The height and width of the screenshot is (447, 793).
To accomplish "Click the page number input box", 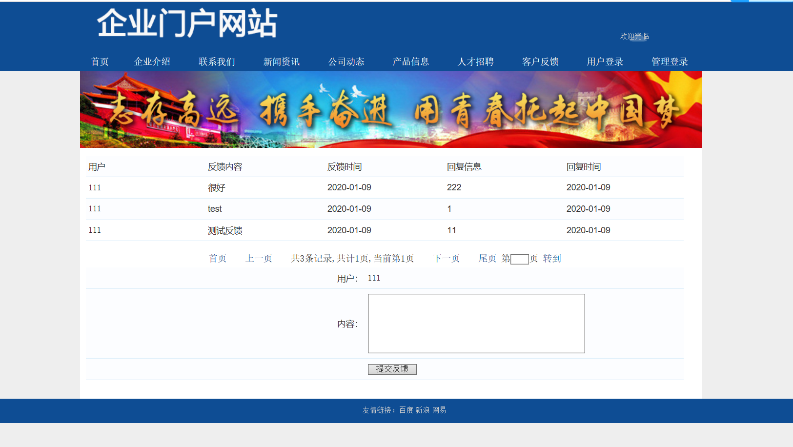I will (520, 259).
